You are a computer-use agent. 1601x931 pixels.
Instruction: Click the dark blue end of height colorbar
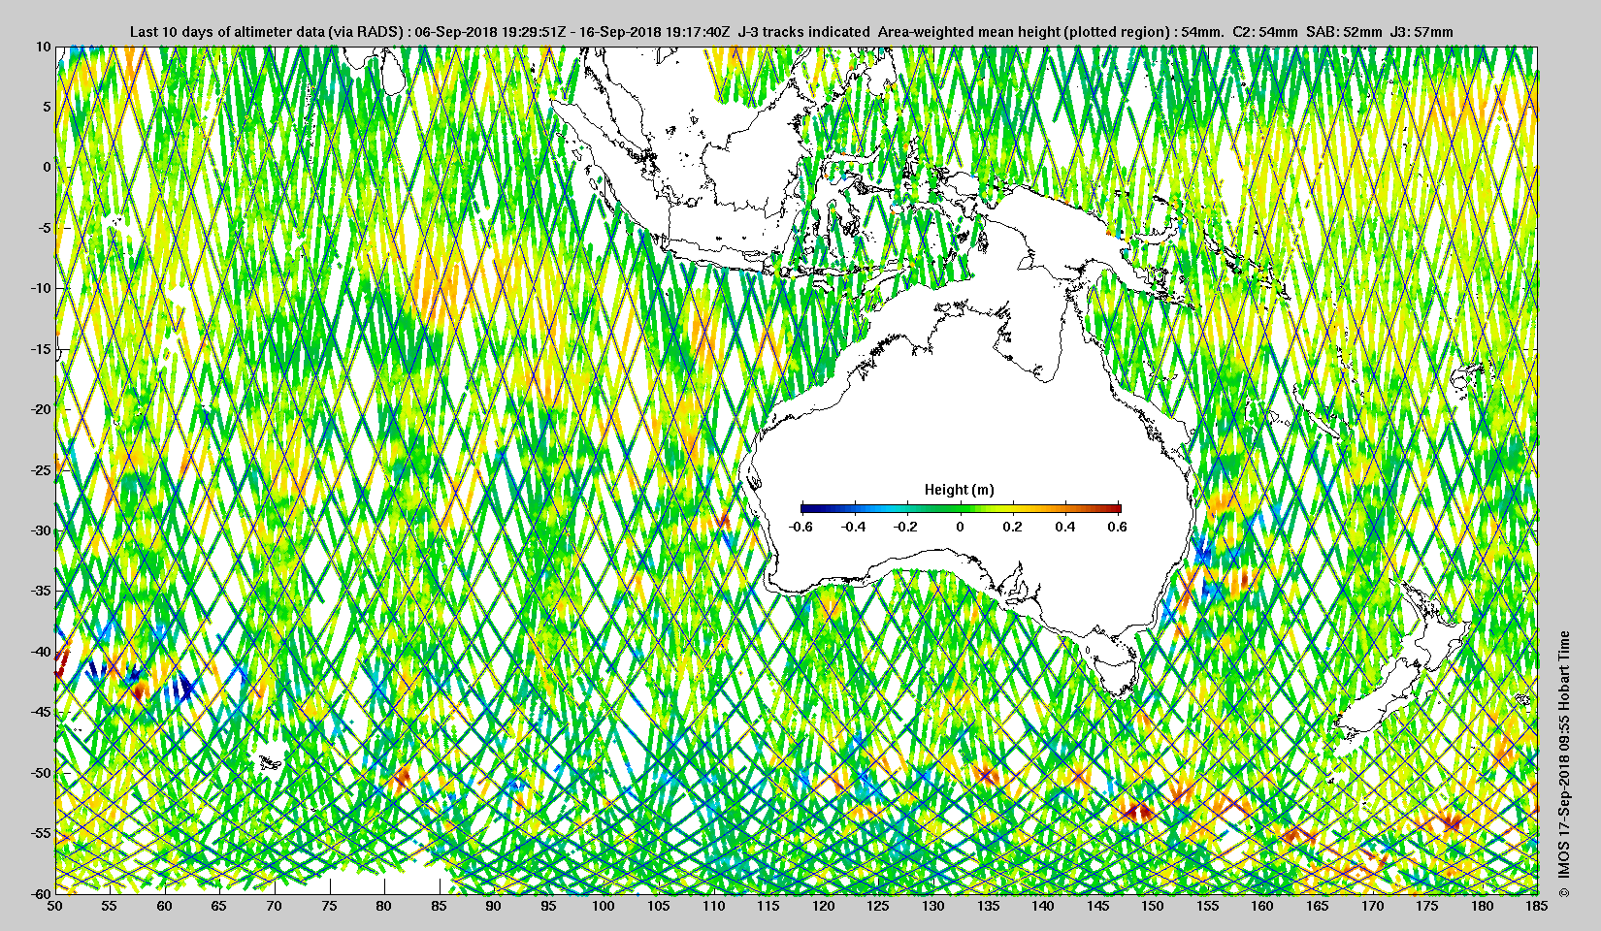pos(807,508)
